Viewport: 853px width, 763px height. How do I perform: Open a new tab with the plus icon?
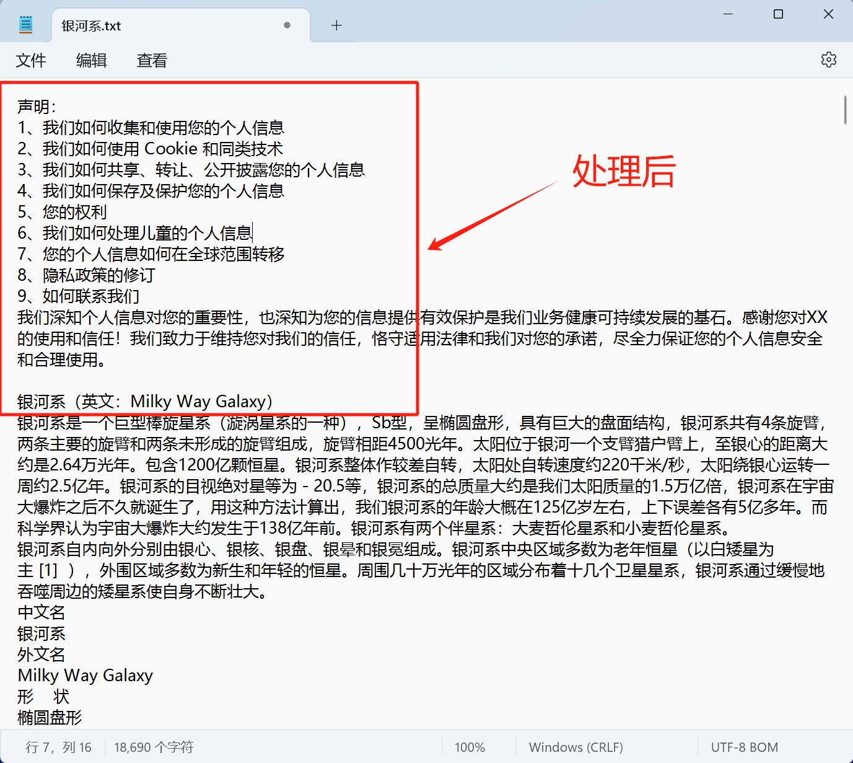point(336,25)
